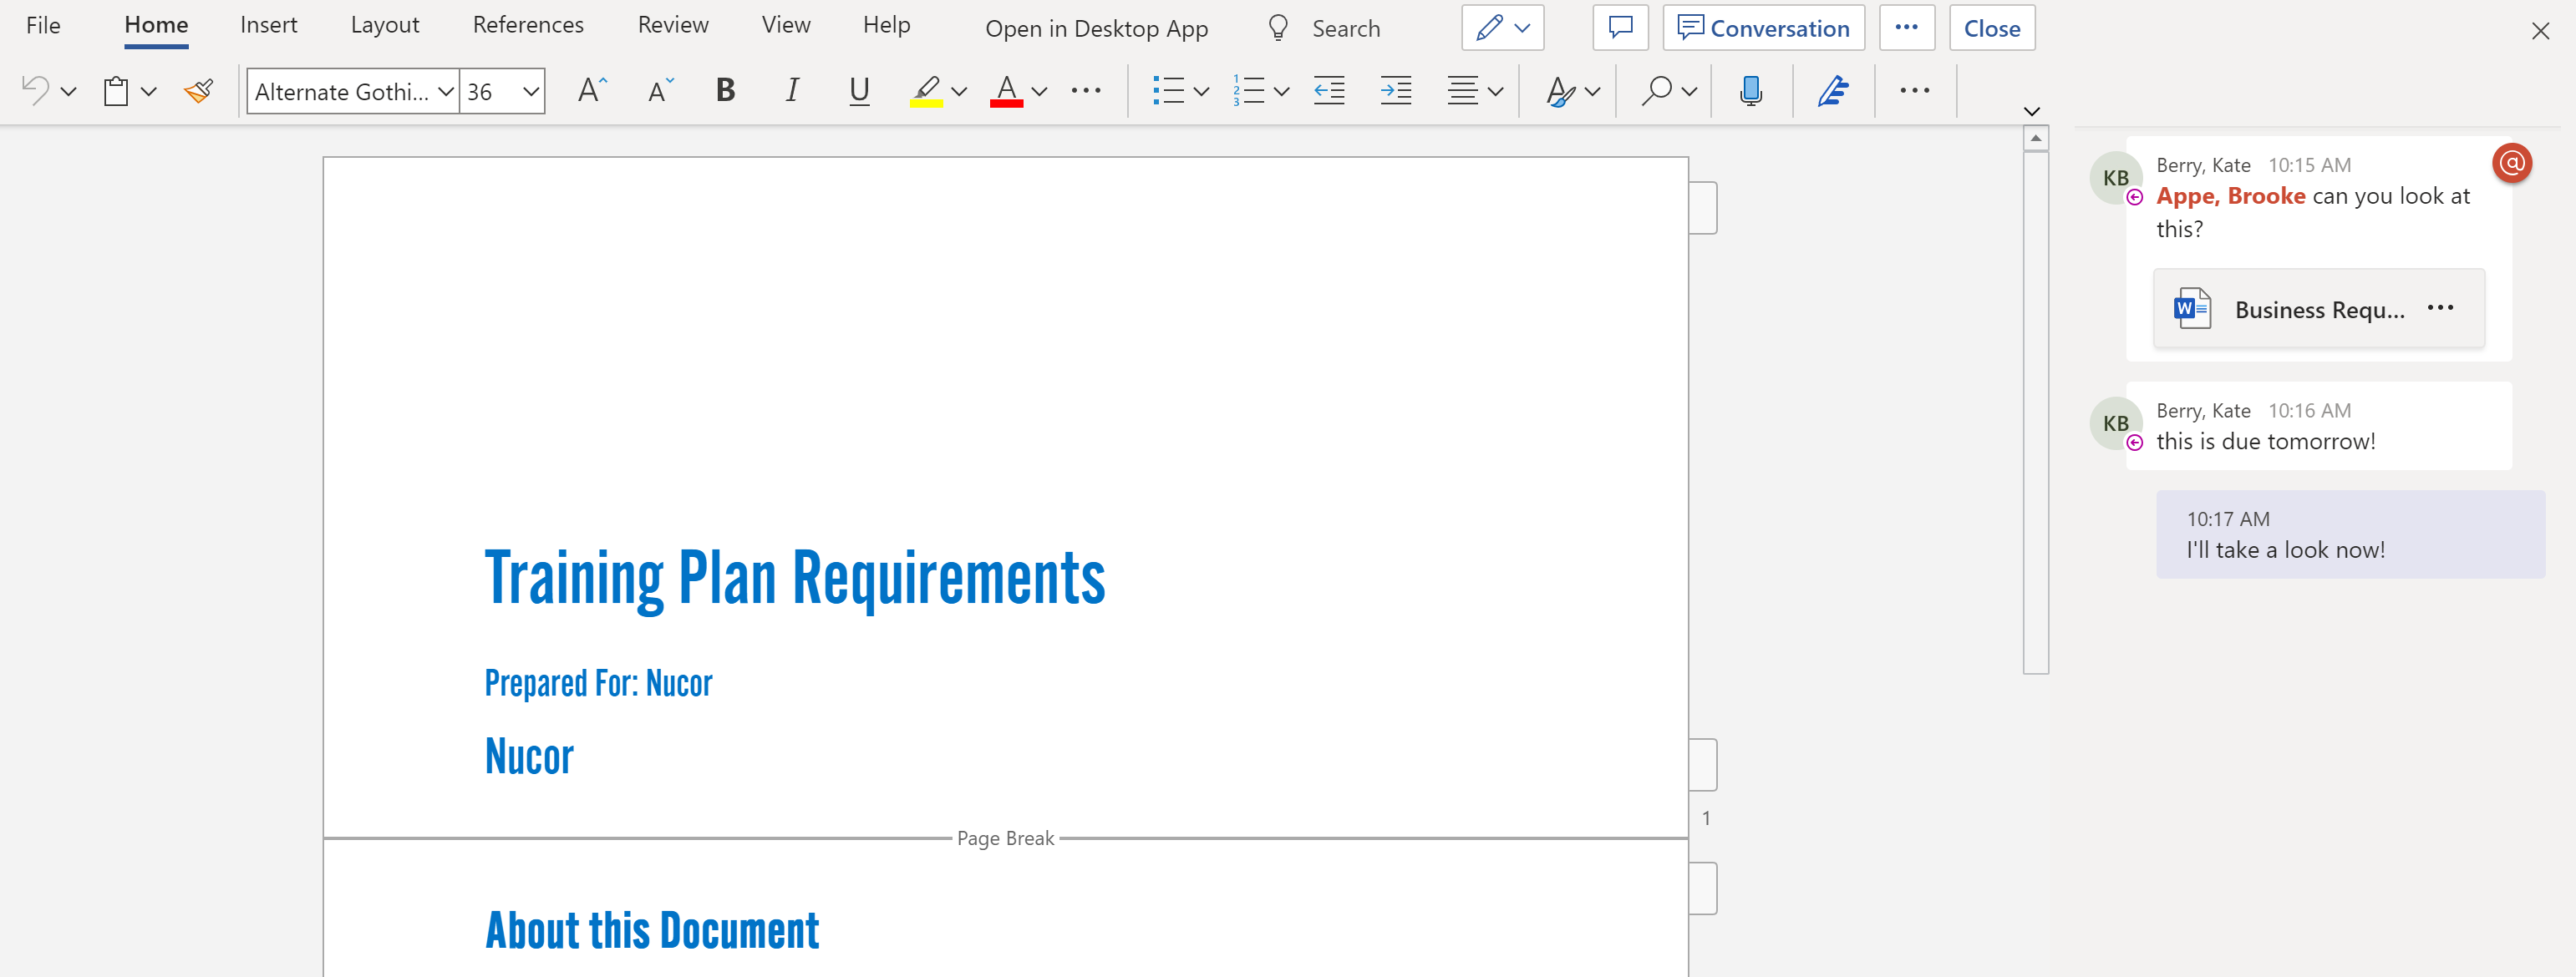The width and height of the screenshot is (2576, 977).
Task: Open the Styles icon
Action: [1560, 91]
